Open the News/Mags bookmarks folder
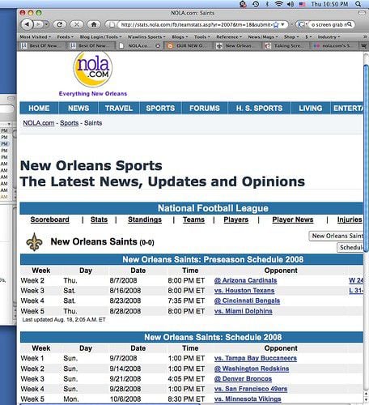369x405 pixels. click(x=263, y=37)
